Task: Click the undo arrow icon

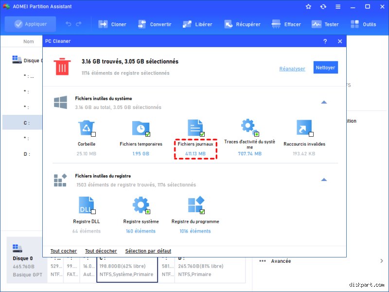Action: point(69,24)
